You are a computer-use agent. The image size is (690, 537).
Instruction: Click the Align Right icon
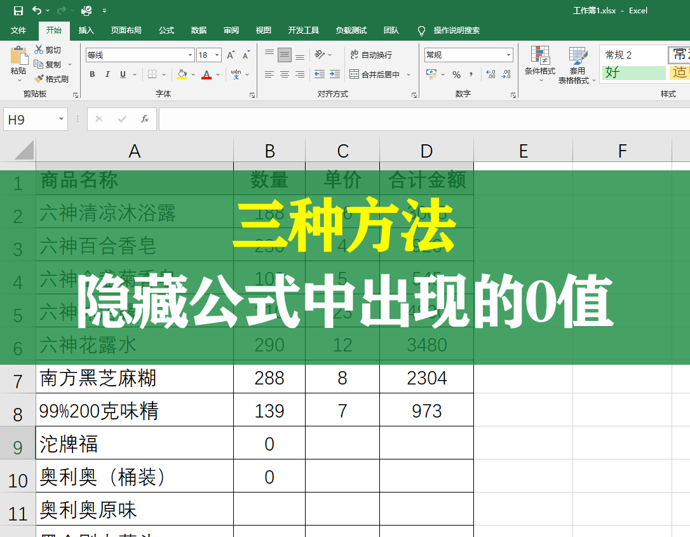coord(300,74)
